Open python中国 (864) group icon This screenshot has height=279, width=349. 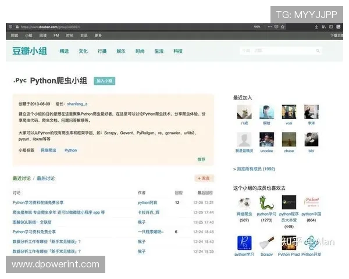point(311,202)
